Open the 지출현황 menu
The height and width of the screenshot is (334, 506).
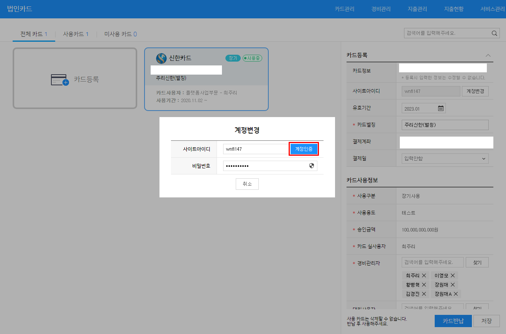tap(453, 9)
